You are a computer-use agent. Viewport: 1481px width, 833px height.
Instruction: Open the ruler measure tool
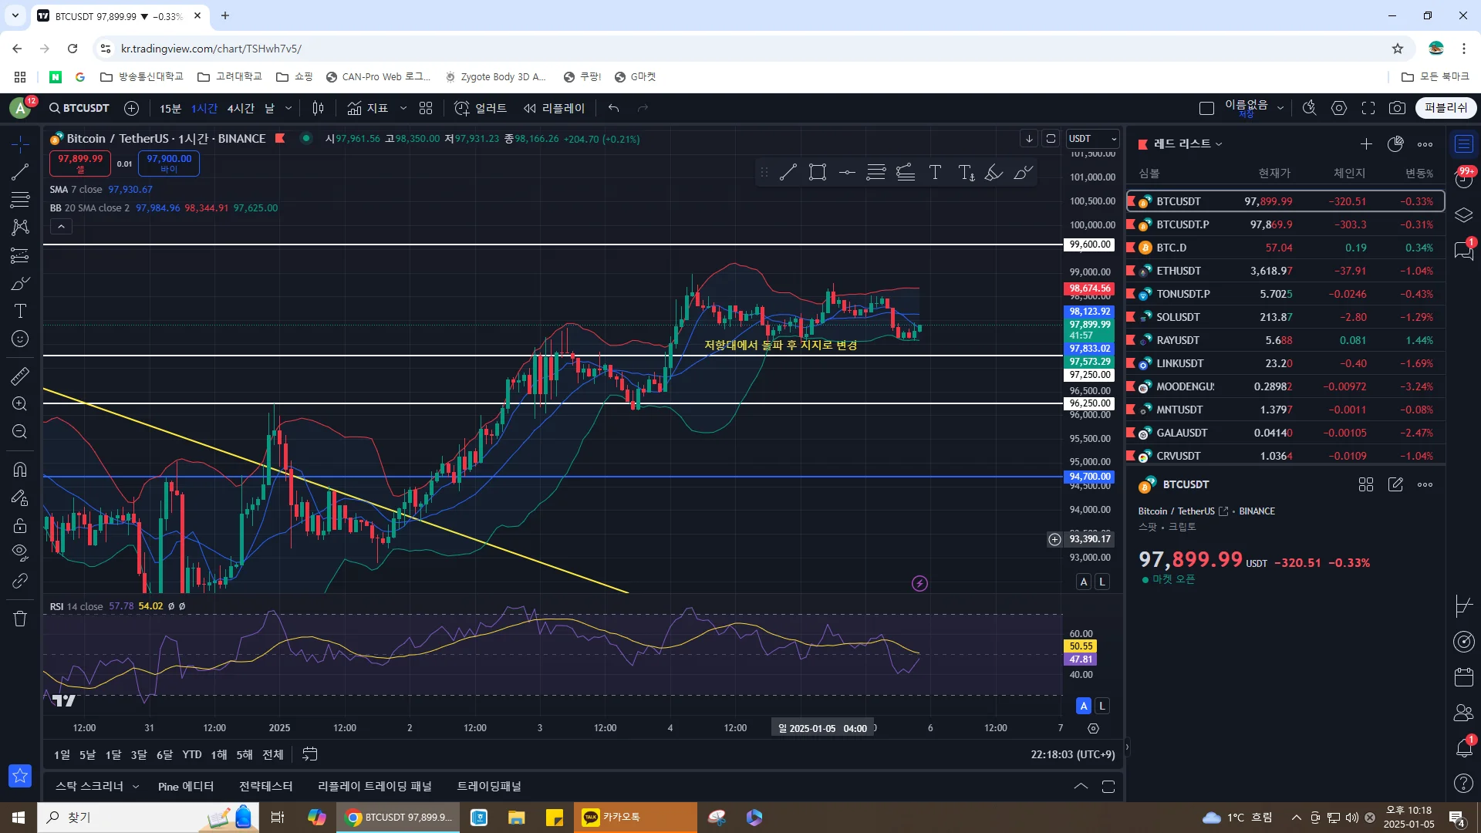pyautogui.click(x=20, y=376)
